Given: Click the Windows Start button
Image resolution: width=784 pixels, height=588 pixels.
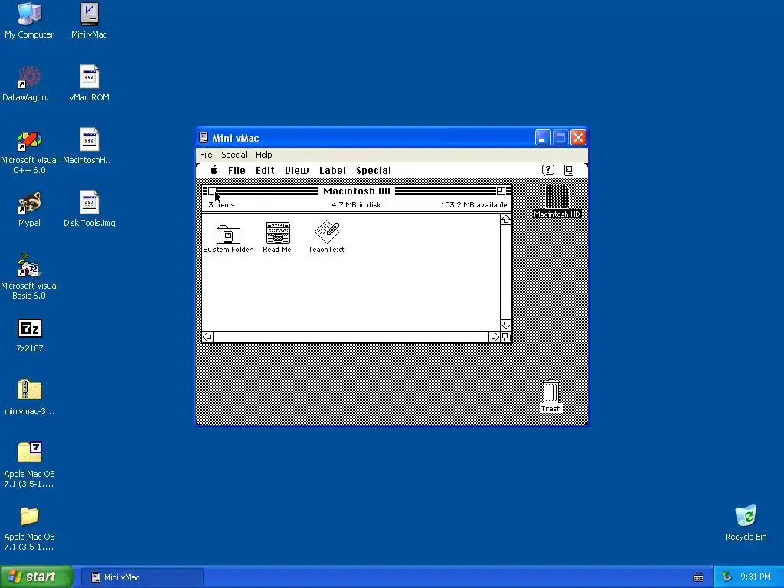Looking at the screenshot, I should 36,577.
